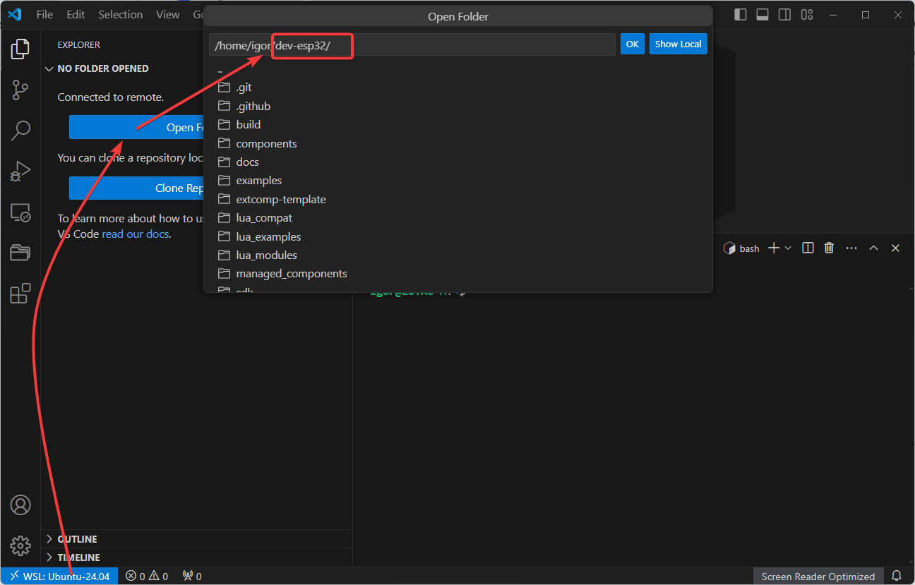915x585 pixels.
Task: Select the .git folder
Action: click(457, 88)
